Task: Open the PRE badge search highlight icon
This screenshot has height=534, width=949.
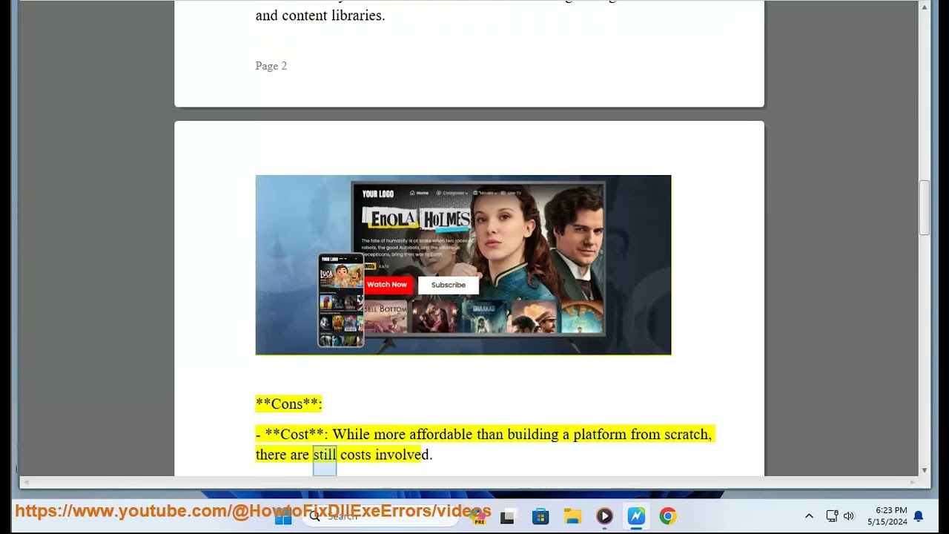Action: 480,517
